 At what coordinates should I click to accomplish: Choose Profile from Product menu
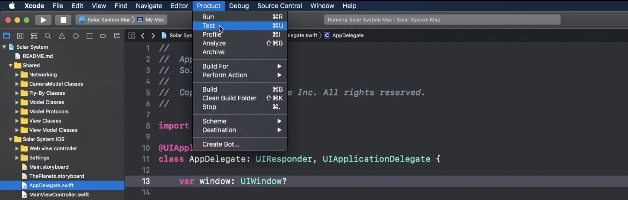240,34
